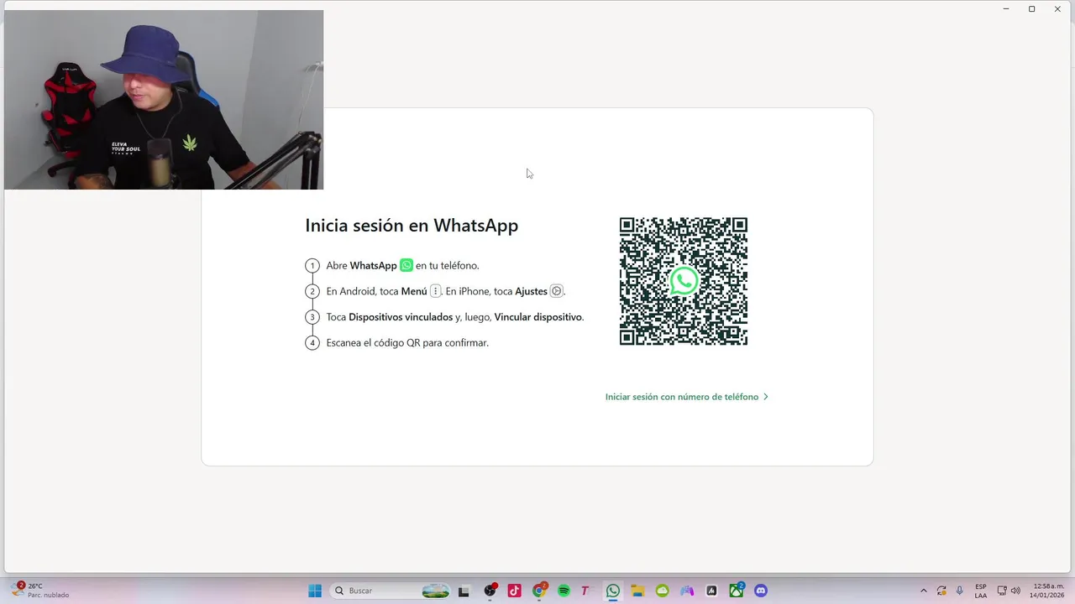The image size is (1075, 604).
Task: Open Task View from the taskbar
Action: 464,591
